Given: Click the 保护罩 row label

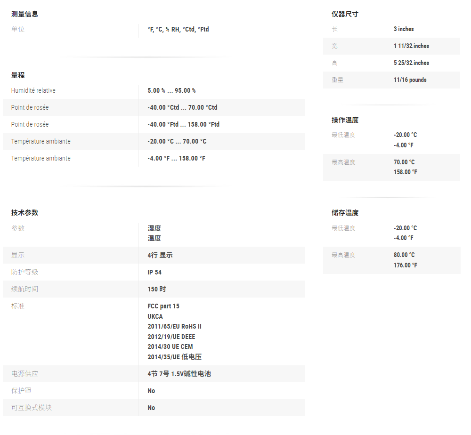Looking at the screenshot, I should point(21,391).
